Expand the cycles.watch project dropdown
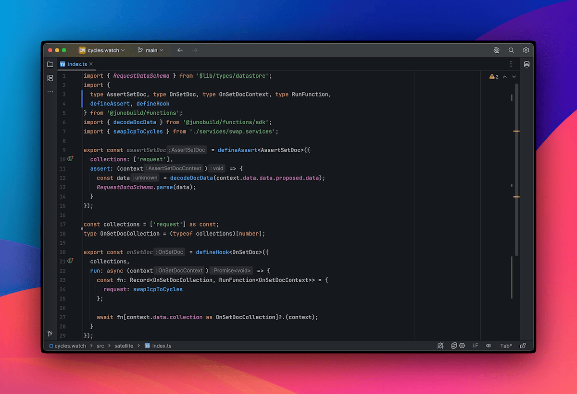 tap(102, 50)
